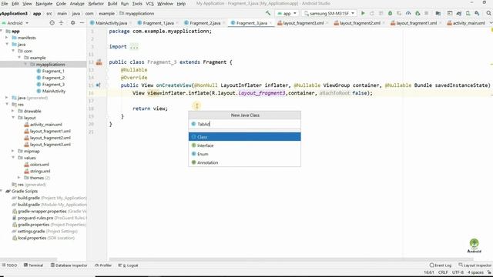493x277 pixels.
Task: Open the Build menu
Action: (x=112, y=3)
